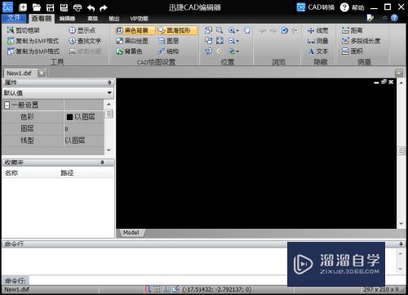This screenshot has height=295, width=408.
Task: Click the fit-to-window icon in 位置 group
Action: 220,41
